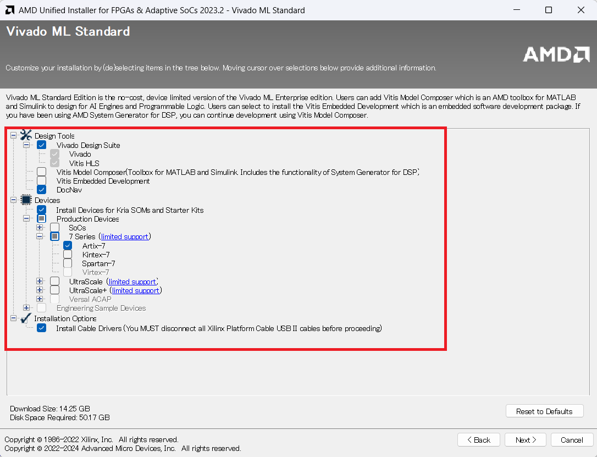The width and height of the screenshot is (597, 457).
Task: Click the AMD installer icon in title bar
Action: coord(10,10)
